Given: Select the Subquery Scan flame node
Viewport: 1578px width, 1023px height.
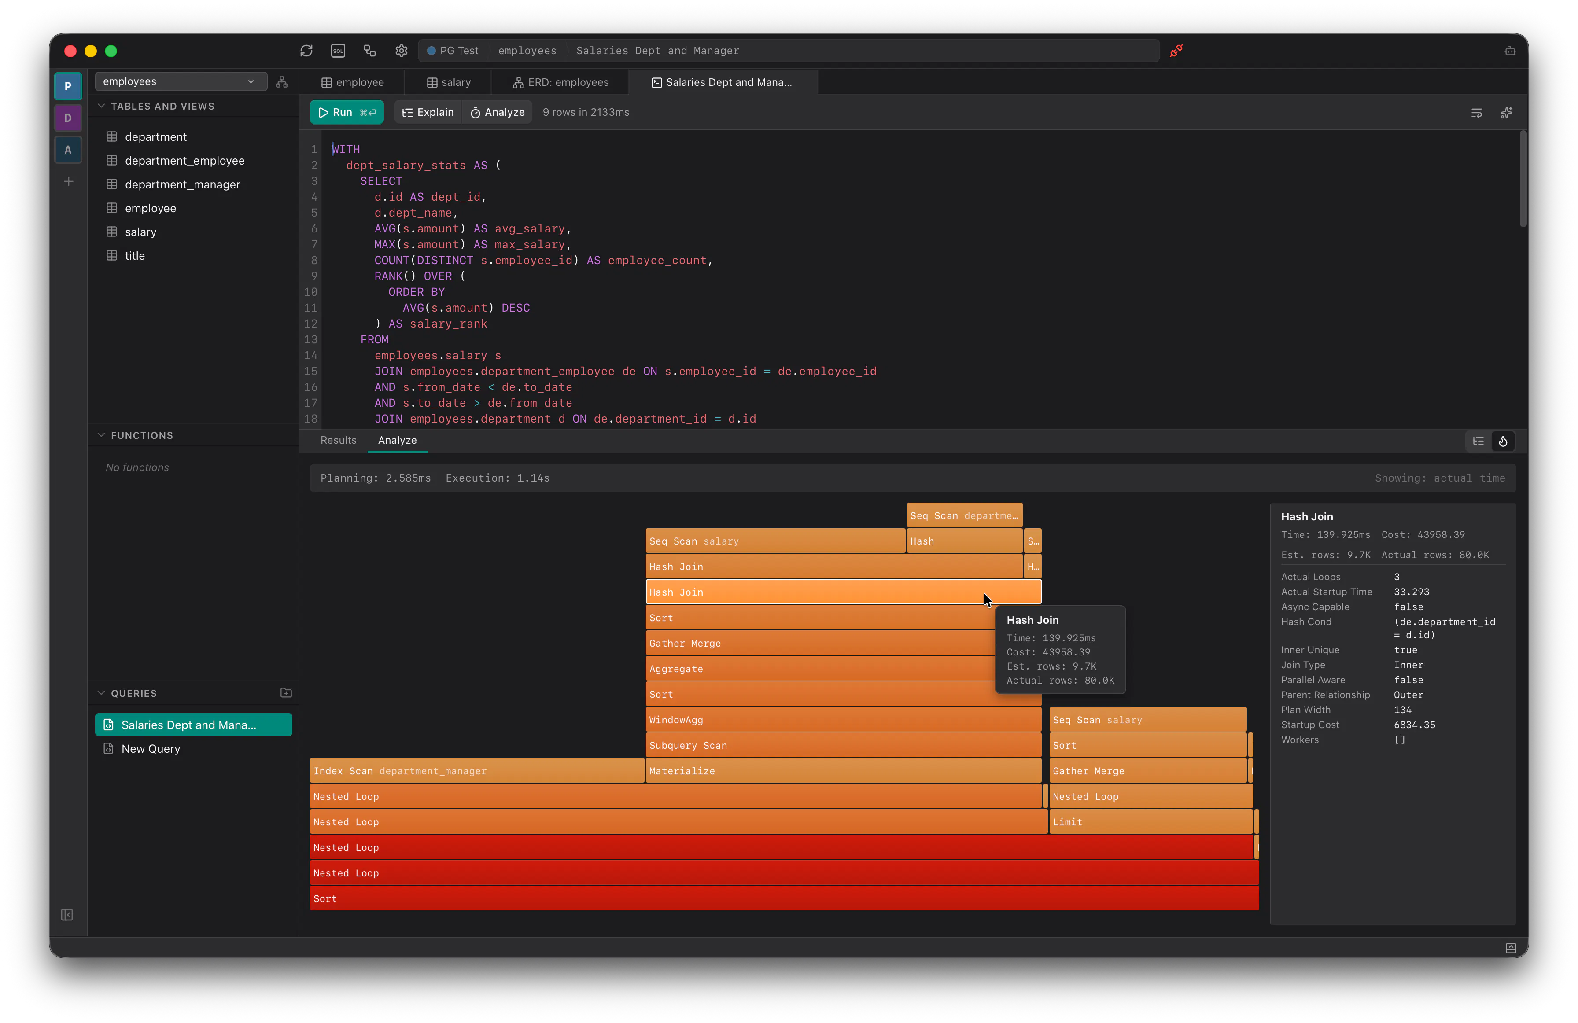Looking at the screenshot, I should tap(843, 745).
